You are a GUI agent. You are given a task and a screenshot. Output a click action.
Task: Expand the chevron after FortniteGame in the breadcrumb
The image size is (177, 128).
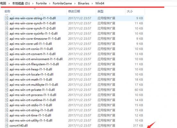(x=75, y=4)
